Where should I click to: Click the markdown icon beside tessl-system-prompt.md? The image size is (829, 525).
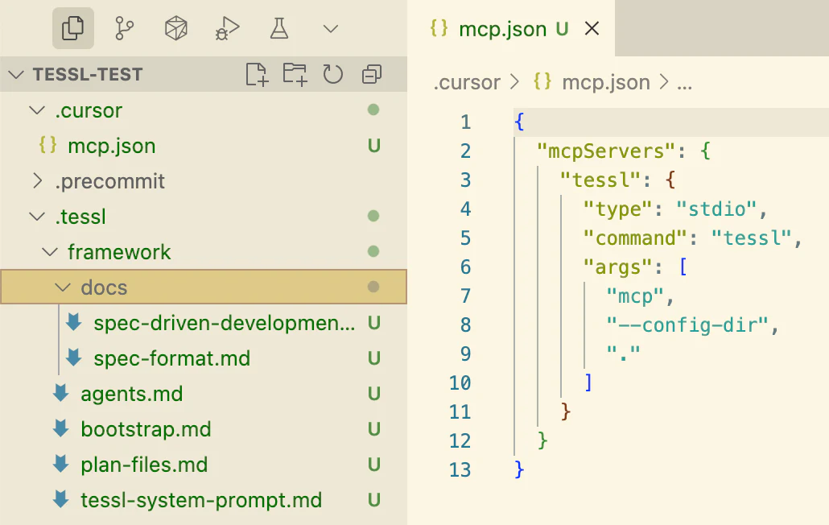pos(61,499)
